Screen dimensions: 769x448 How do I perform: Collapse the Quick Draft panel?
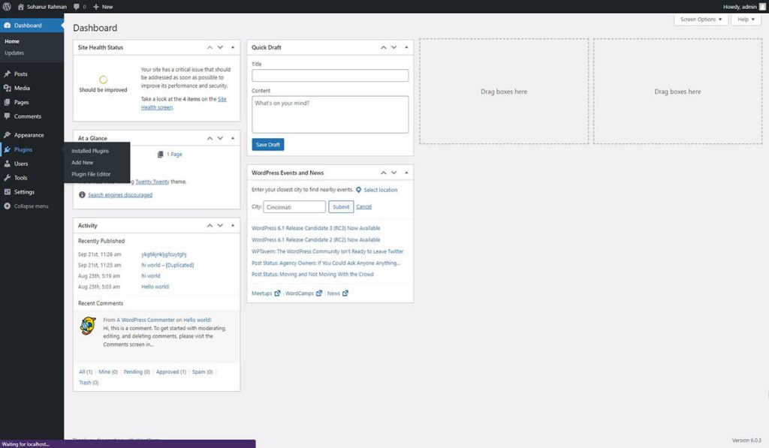406,47
